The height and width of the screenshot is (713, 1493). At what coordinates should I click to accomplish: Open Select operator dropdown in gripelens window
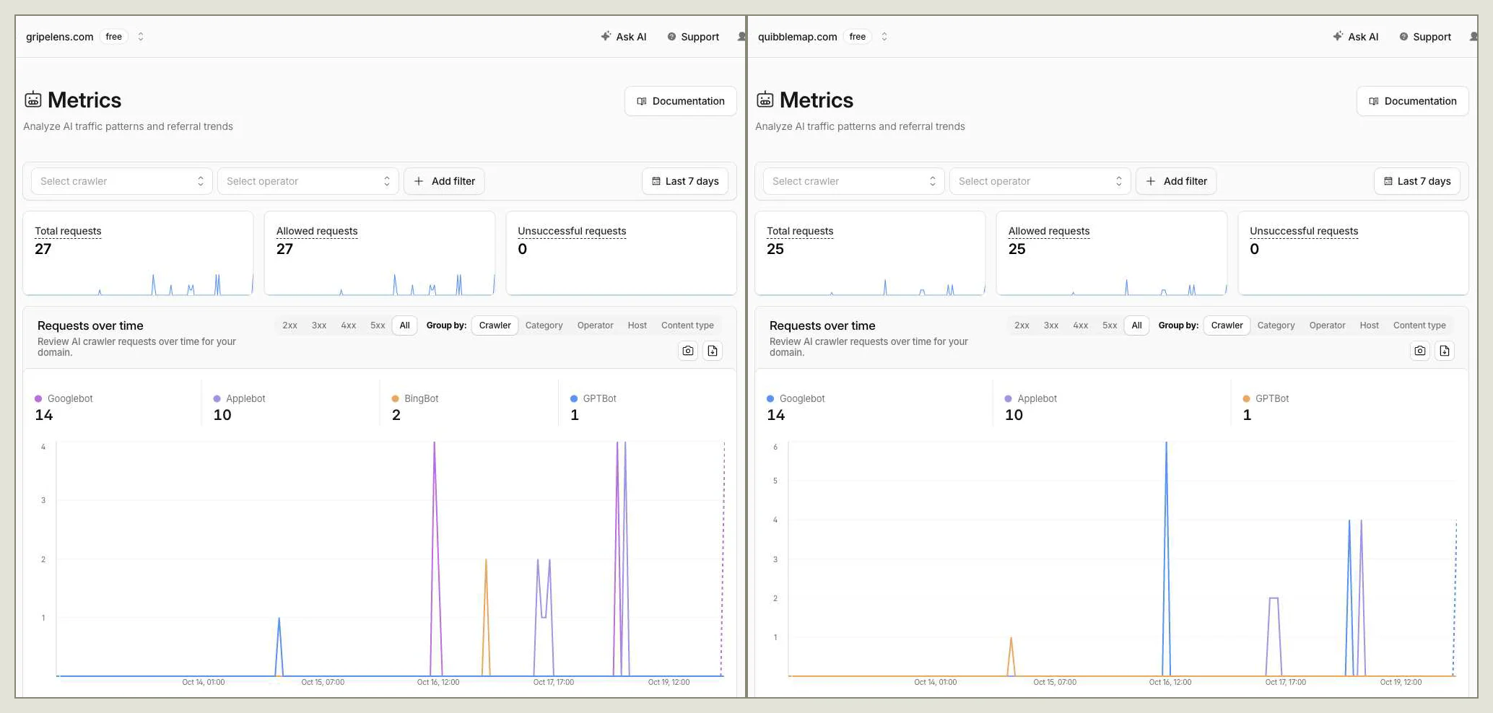[308, 181]
